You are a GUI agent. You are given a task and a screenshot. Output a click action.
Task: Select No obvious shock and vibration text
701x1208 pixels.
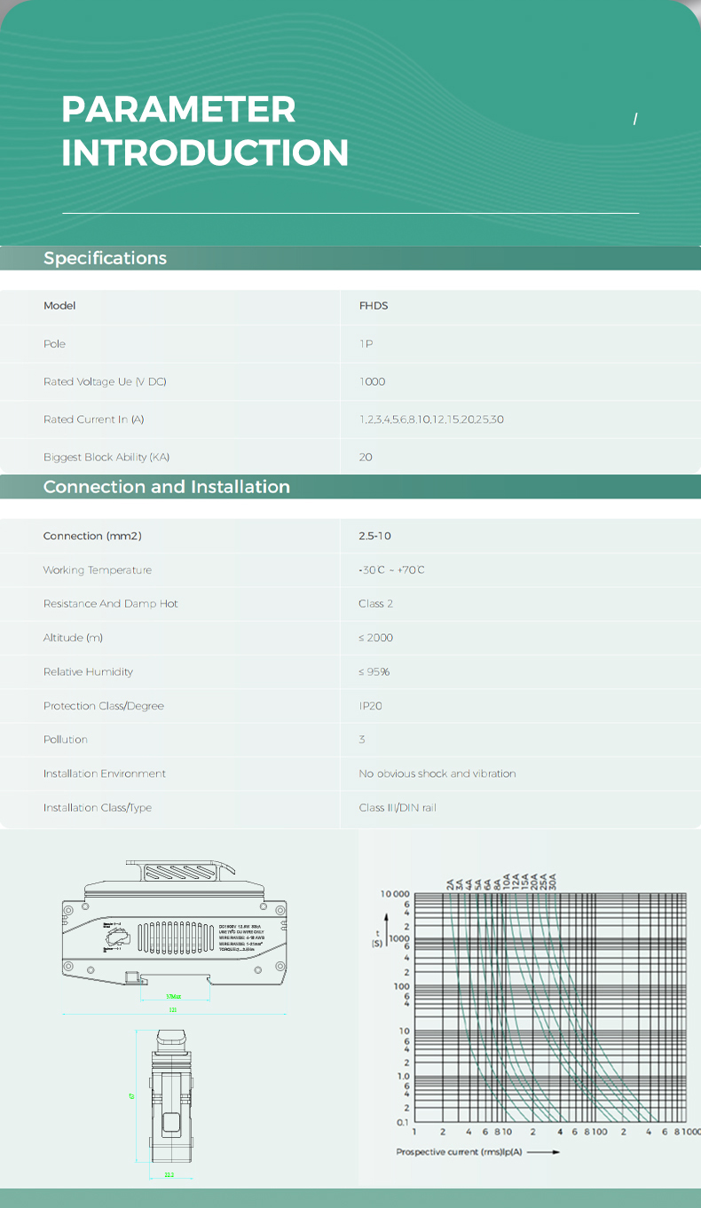click(437, 774)
